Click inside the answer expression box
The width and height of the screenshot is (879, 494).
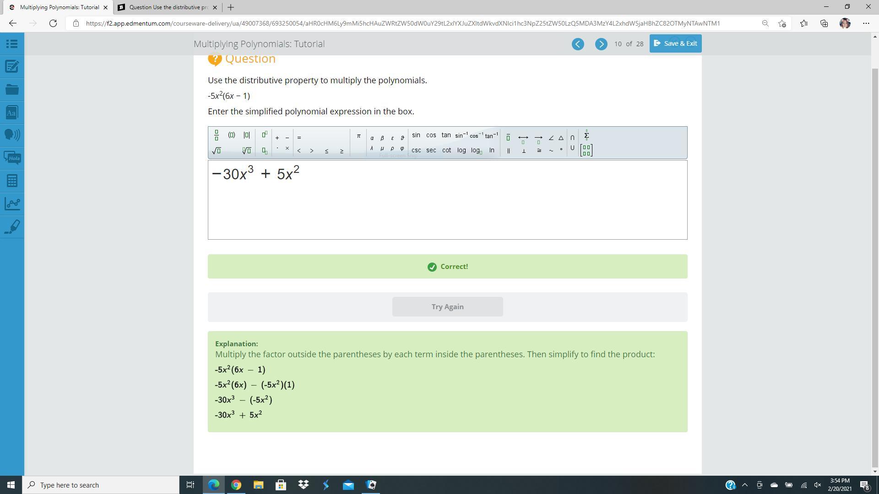click(447, 206)
